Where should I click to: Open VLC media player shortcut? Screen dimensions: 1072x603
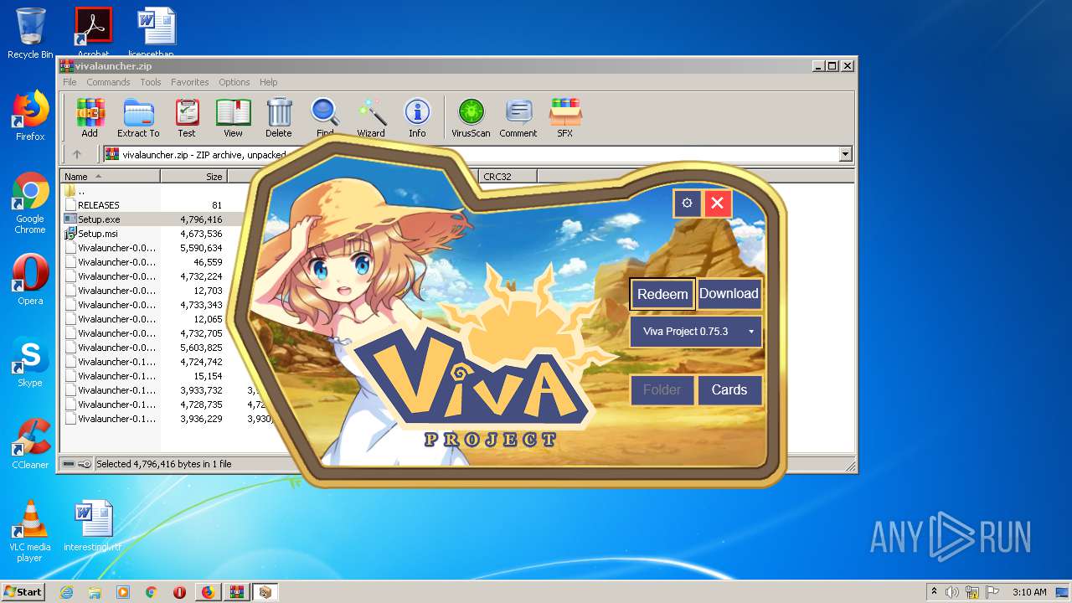pyautogui.click(x=30, y=531)
